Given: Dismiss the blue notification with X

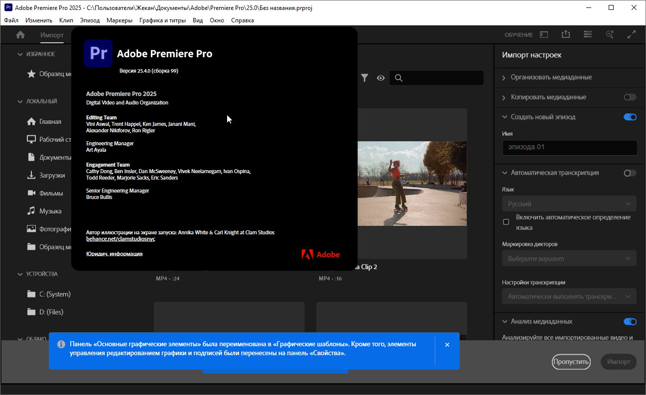Looking at the screenshot, I should click(x=447, y=345).
